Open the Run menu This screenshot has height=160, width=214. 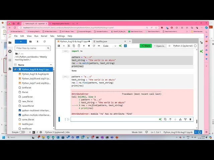[36, 36]
